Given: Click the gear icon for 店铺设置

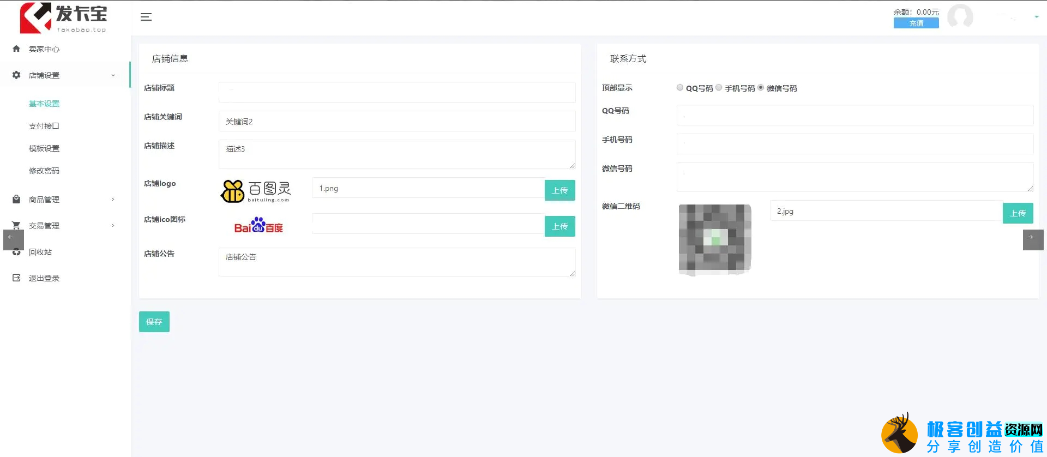Looking at the screenshot, I should [x=16, y=75].
